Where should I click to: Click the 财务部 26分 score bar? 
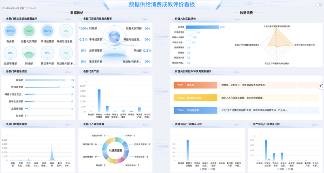point(202,27)
